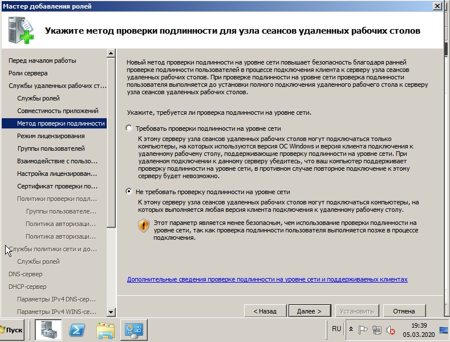
Task: Open the pinned control panel taskbar icon
Action: 133,329
